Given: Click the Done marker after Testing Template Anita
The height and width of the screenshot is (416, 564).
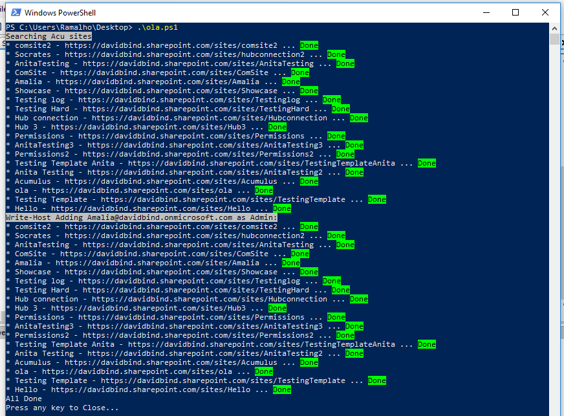Looking at the screenshot, I should pos(426,163).
